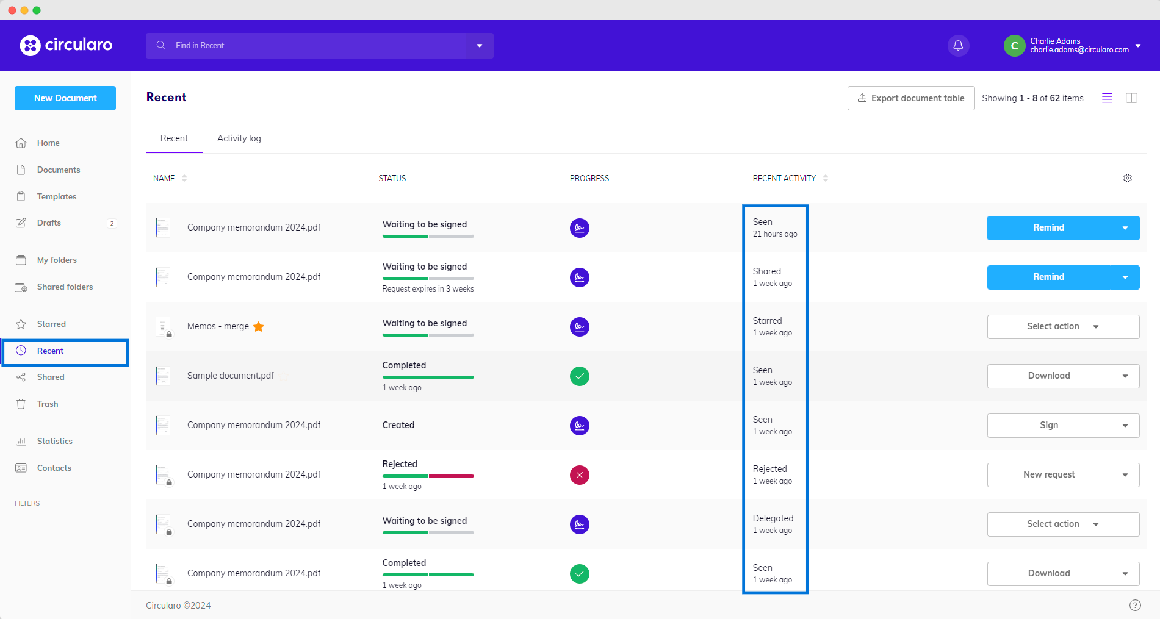Switch to grid view layout

point(1131,98)
